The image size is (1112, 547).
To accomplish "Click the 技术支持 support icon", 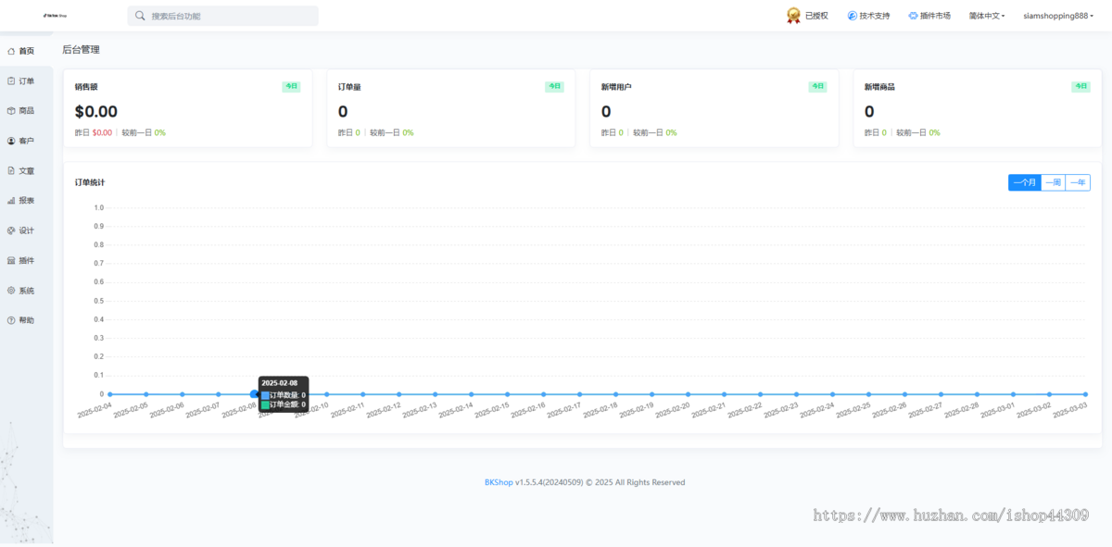I will 852,16.
